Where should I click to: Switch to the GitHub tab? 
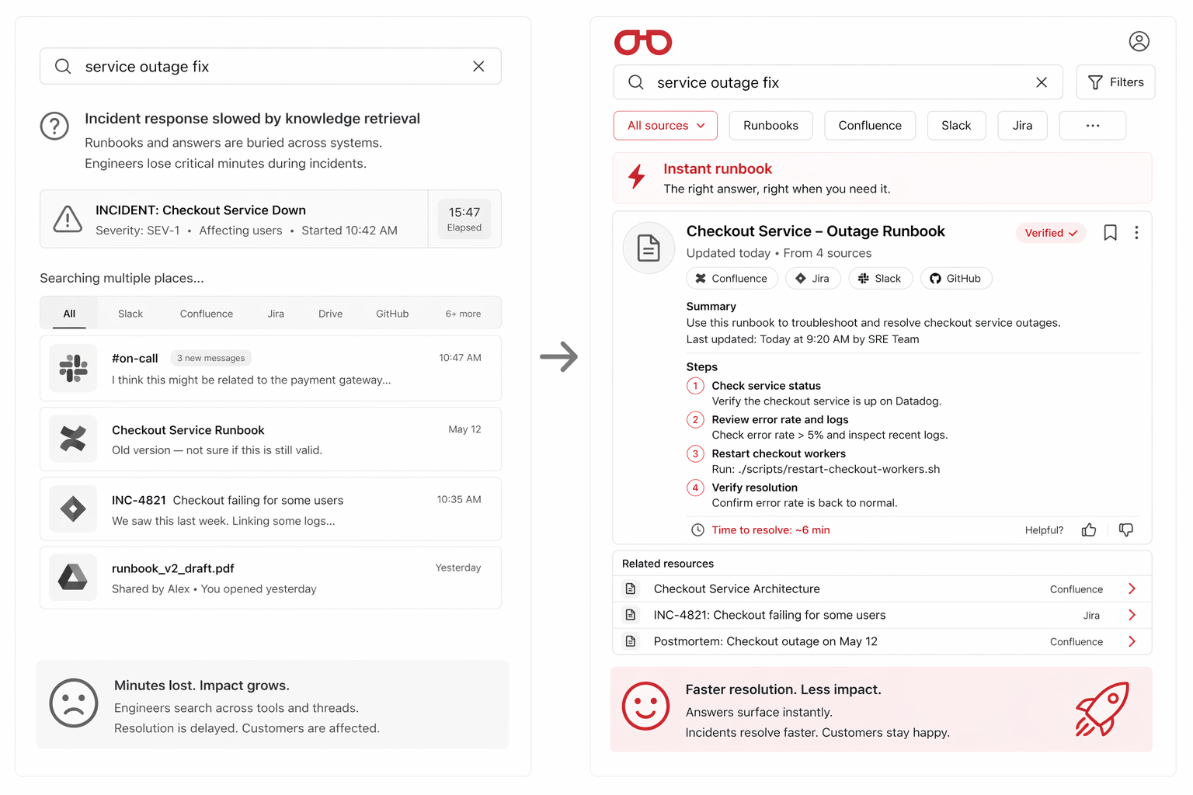click(x=392, y=314)
